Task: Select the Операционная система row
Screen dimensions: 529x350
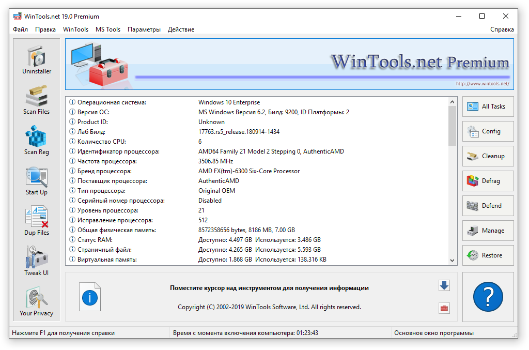Action: (258, 102)
